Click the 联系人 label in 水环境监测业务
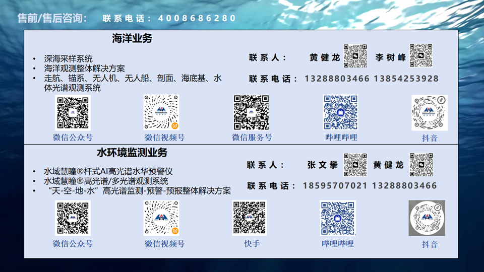Viewport: 484px width, 272px height. click(x=266, y=165)
